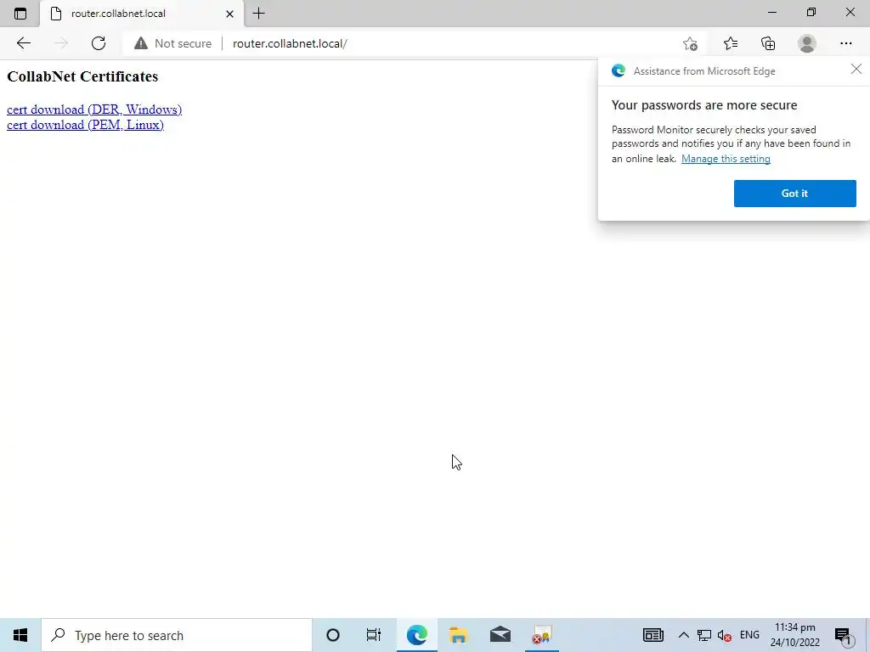Open the notification center icon
Image resolution: width=870 pixels, height=652 pixels.
pyautogui.click(x=842, y=636)
